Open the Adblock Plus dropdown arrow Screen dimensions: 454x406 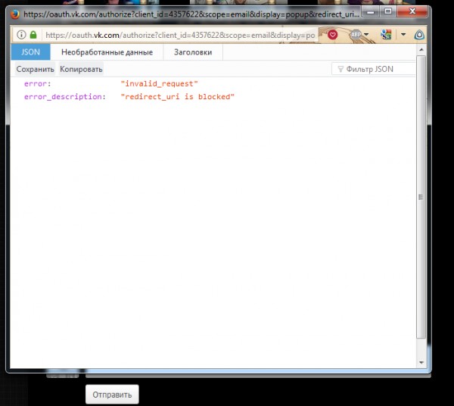click(x=366, y=35)
